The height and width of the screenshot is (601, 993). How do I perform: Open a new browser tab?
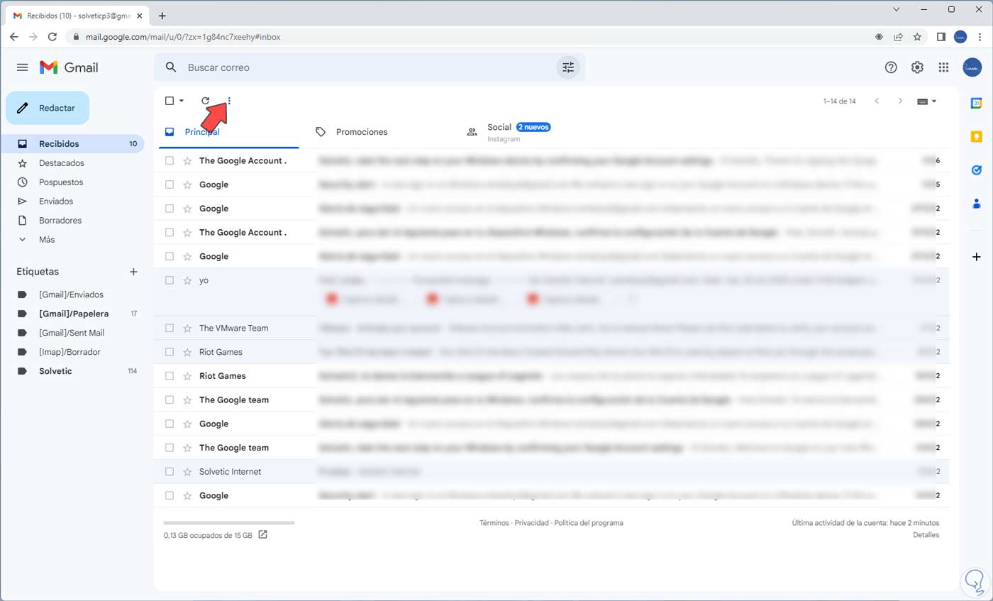[x=162, y=16]
